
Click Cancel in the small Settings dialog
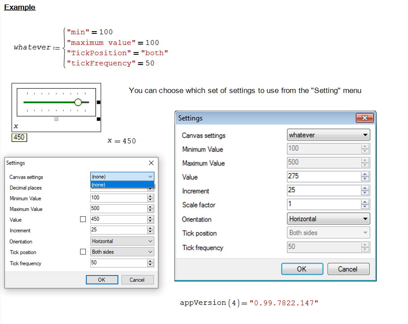[x=137, y=279]
